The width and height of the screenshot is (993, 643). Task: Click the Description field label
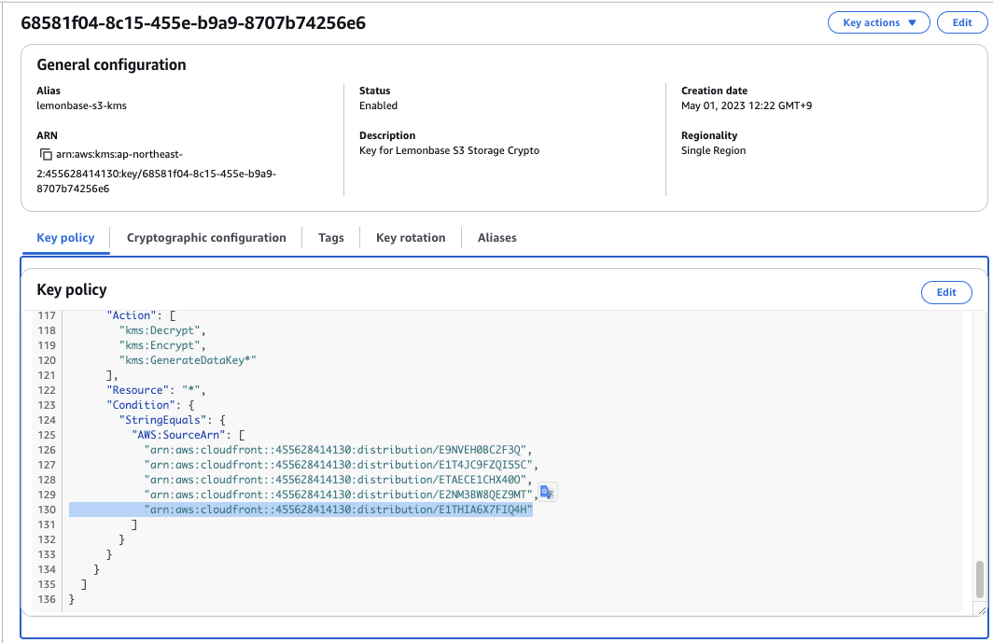(x=387, y=135)
